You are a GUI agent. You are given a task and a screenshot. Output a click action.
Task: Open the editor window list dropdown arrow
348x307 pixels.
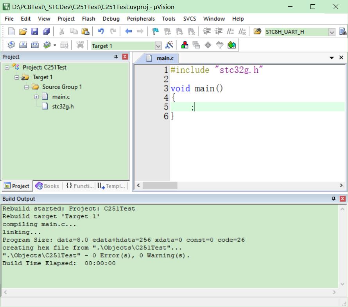(332, 58)
